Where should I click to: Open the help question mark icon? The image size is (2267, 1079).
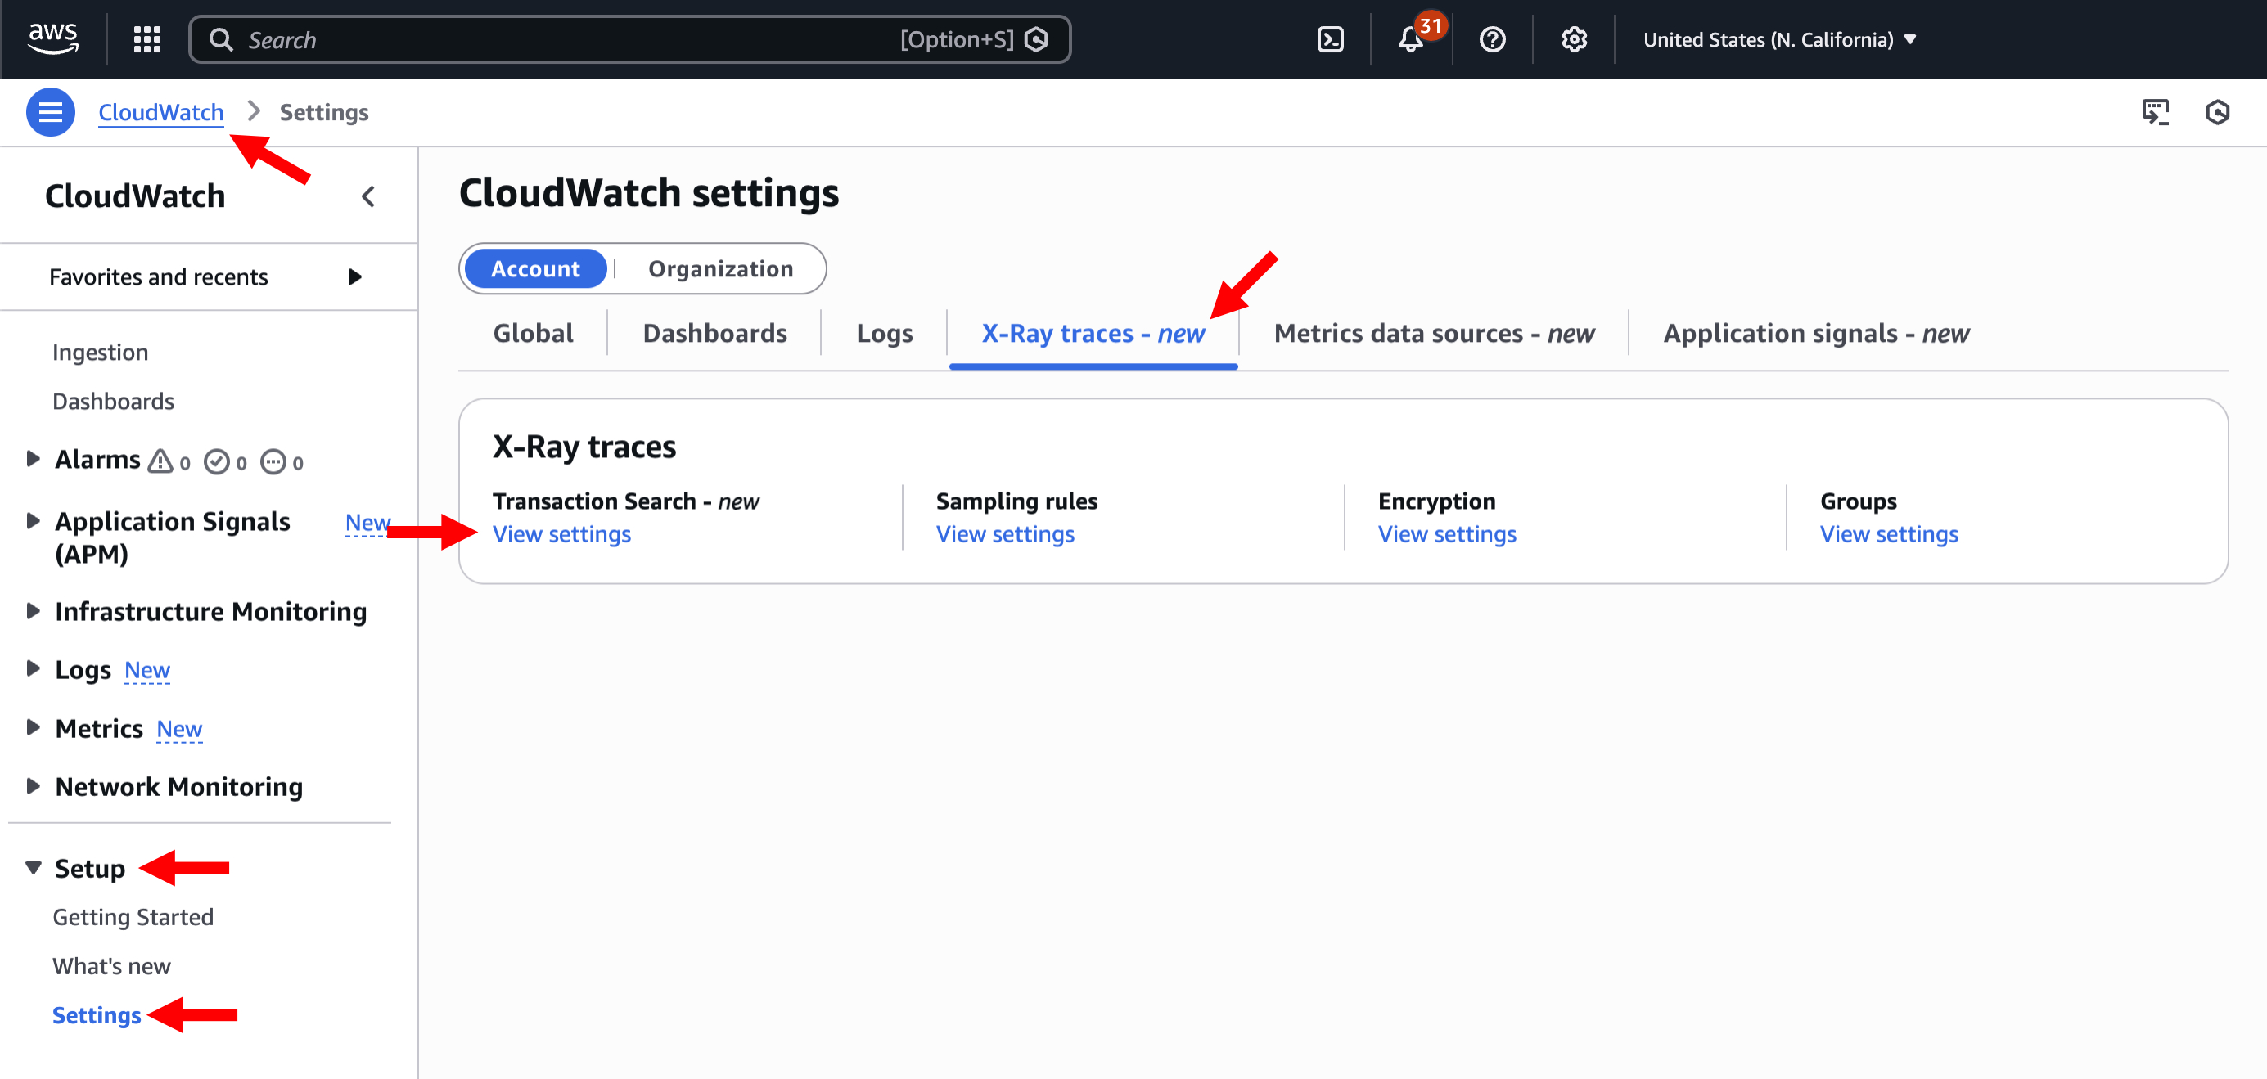pyautogui.click(x=1492, y=39)
